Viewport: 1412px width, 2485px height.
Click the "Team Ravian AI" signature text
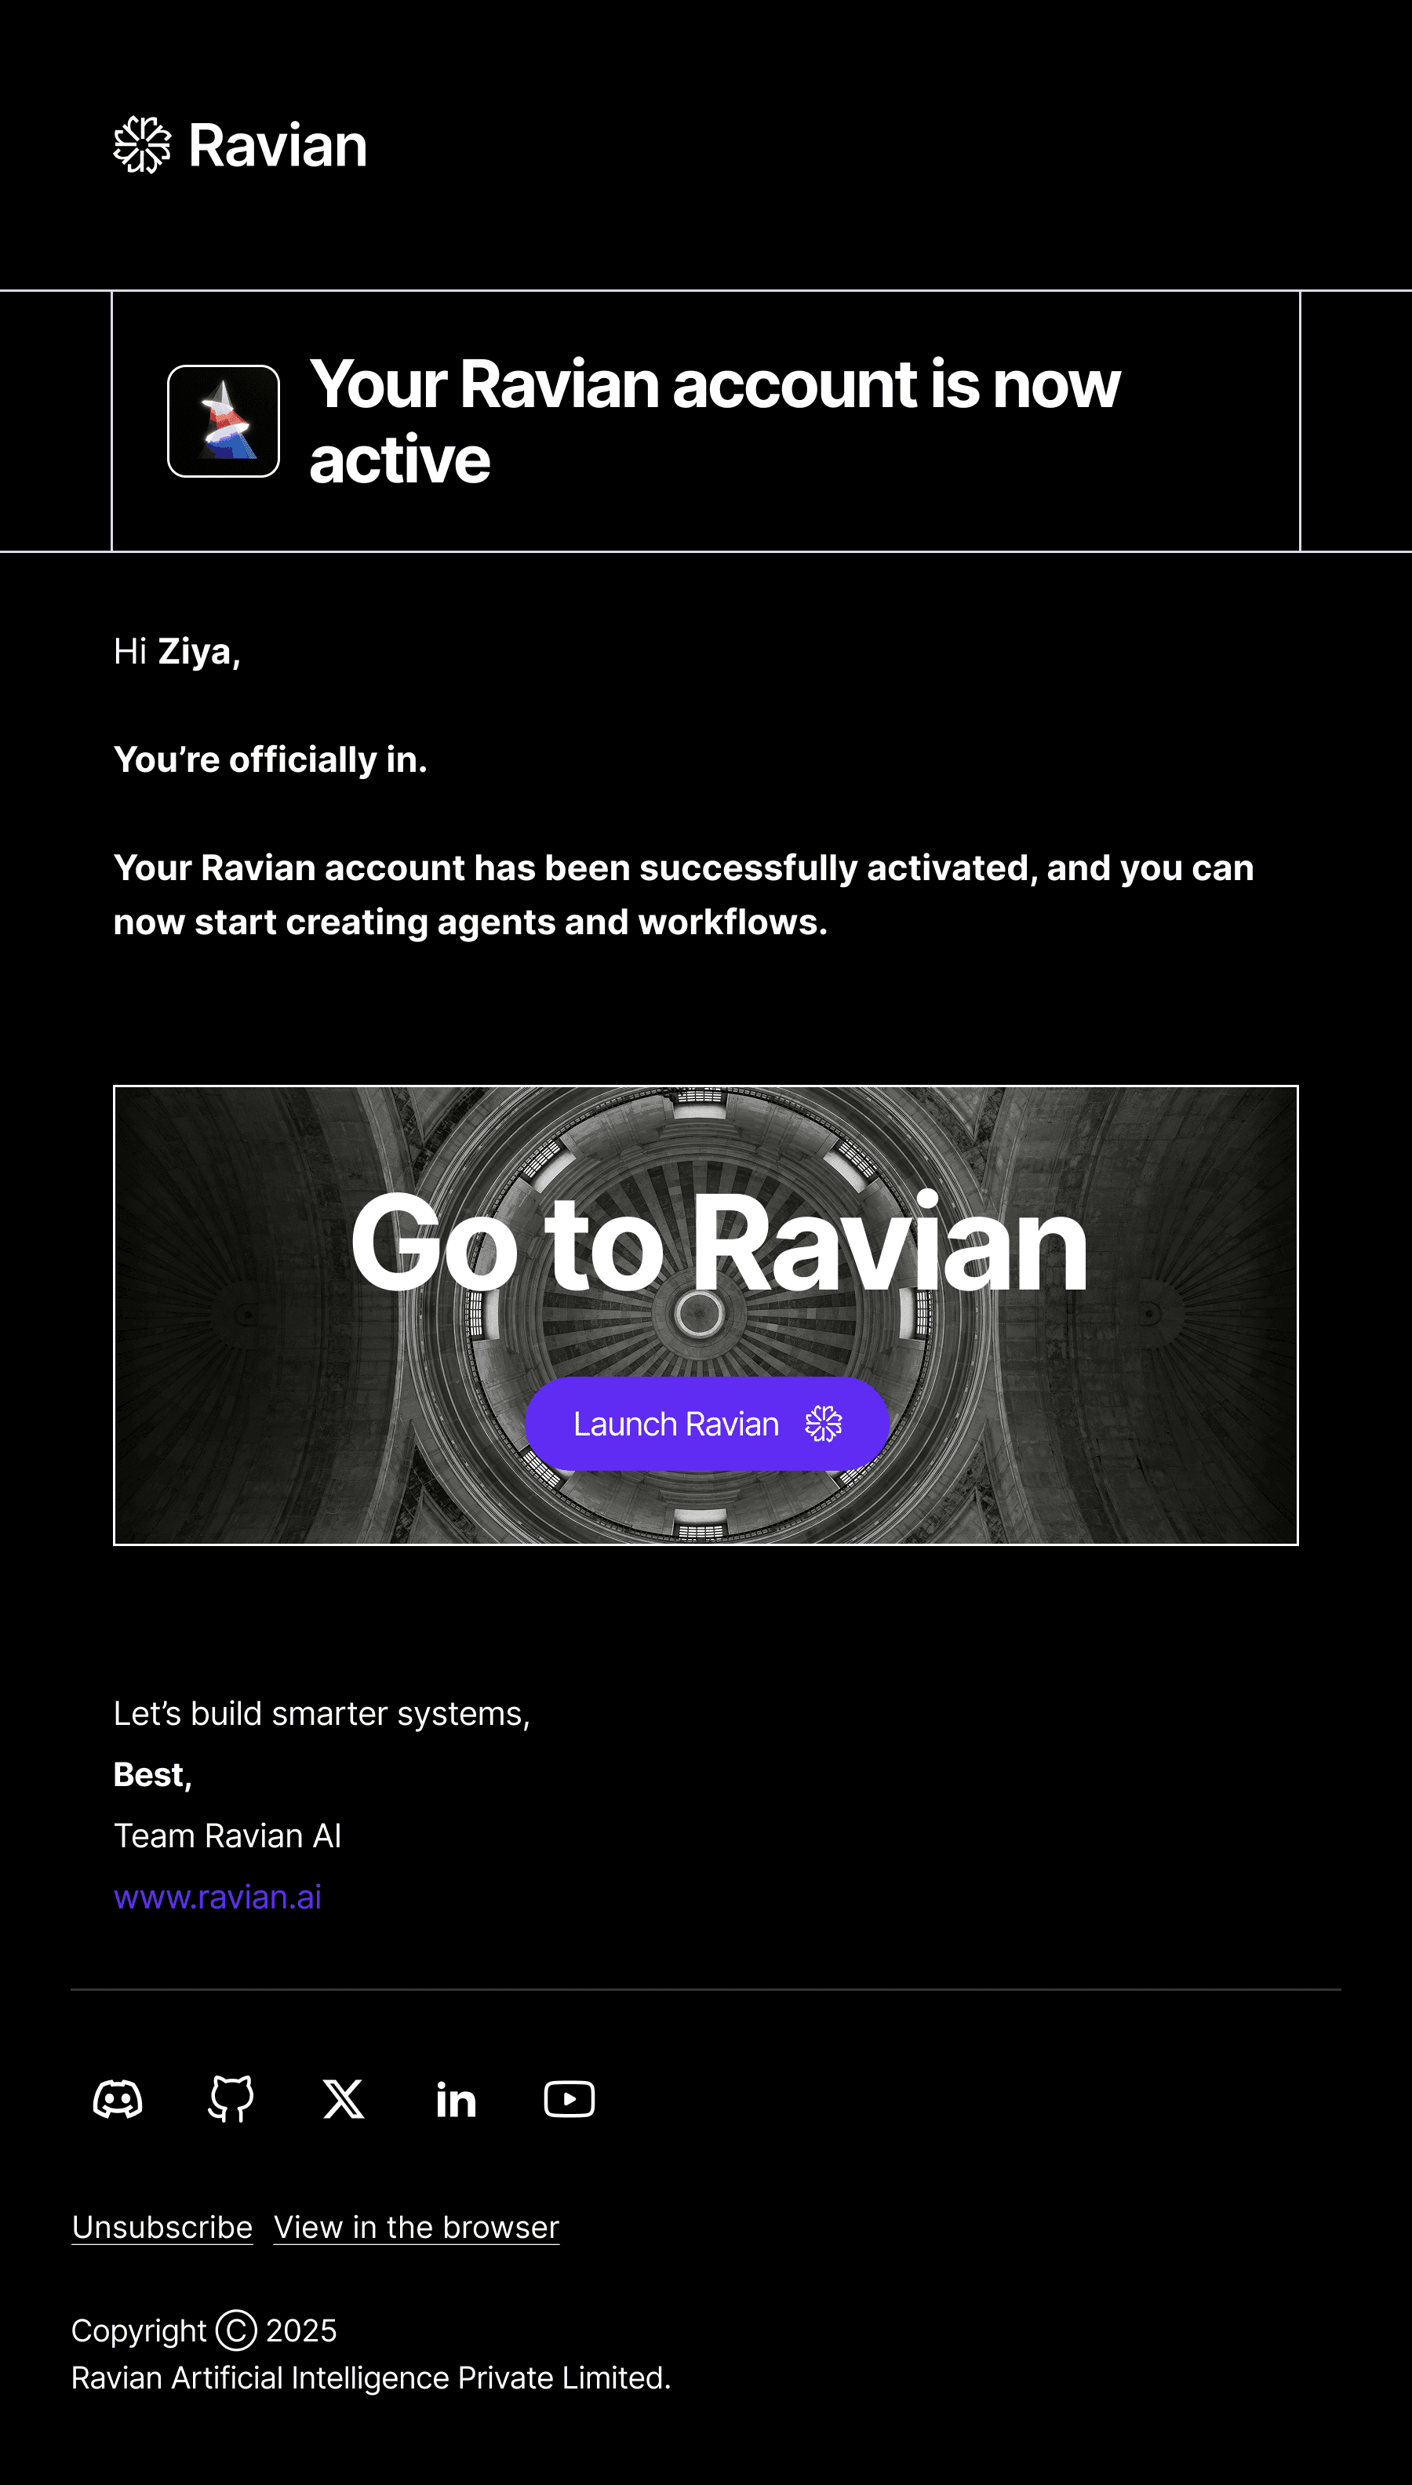pyautogui.click(x=227, y=1836)
